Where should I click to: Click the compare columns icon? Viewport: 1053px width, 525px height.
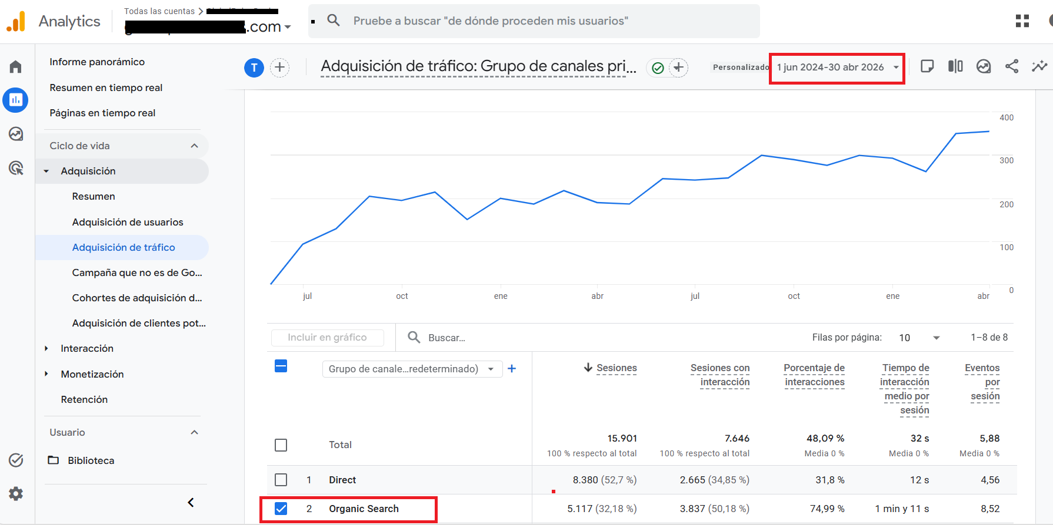(x=955, y=66)
